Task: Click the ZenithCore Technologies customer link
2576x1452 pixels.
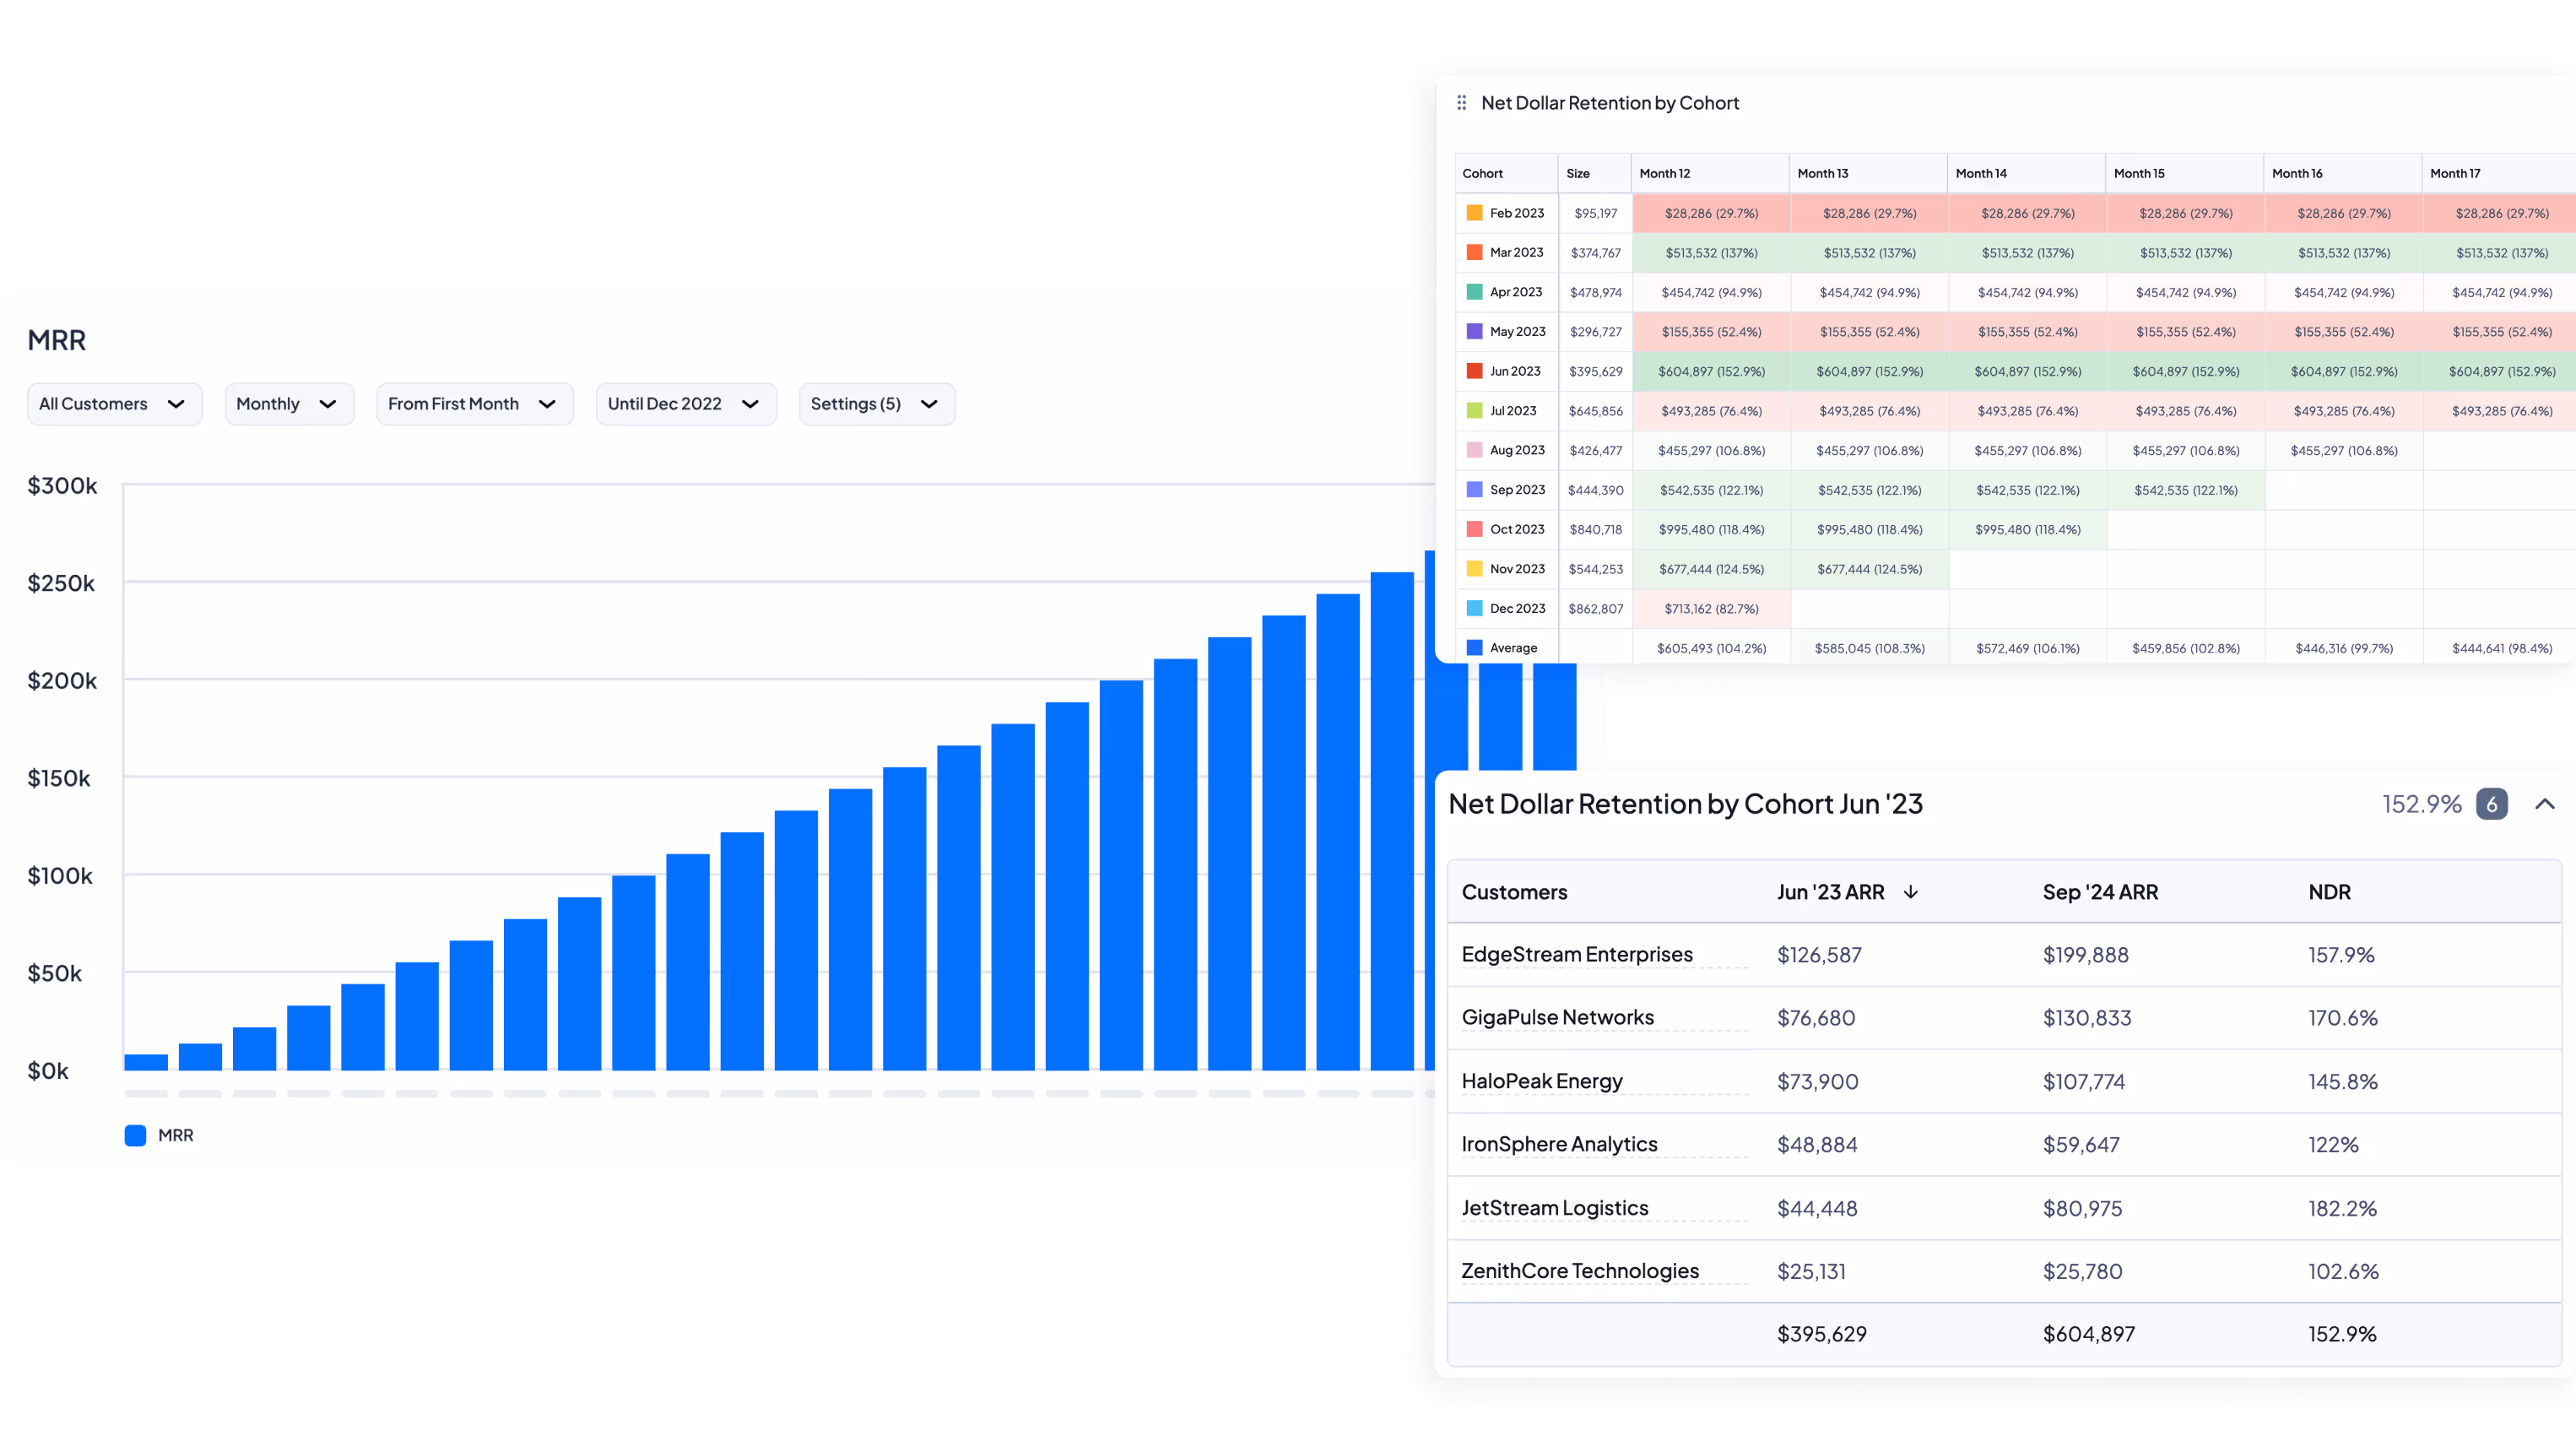Action: [1579, 1271]
